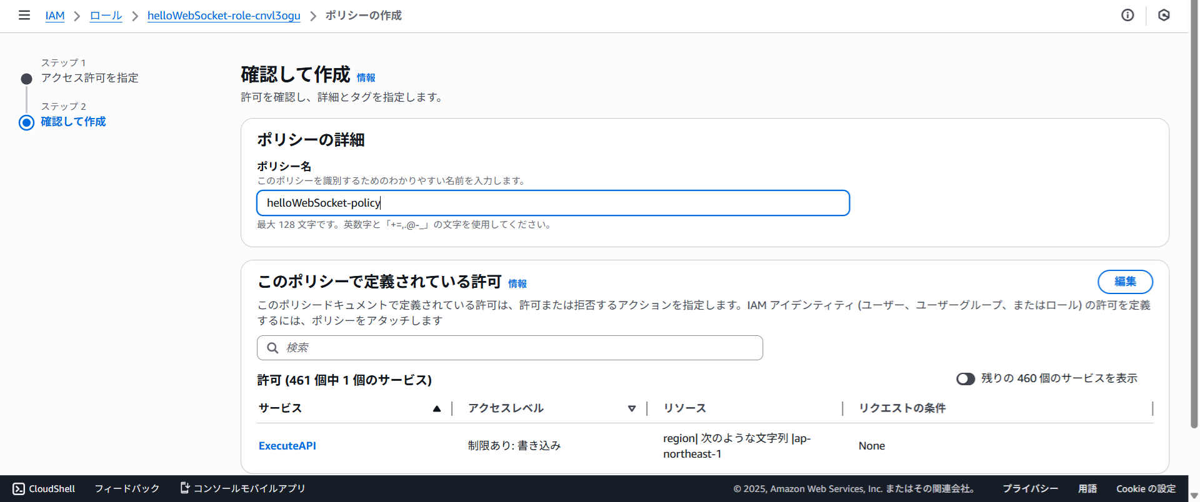The image size is (1200, 502).
Task: Sort by the service column ascending arrow
Action: [437, 408]
